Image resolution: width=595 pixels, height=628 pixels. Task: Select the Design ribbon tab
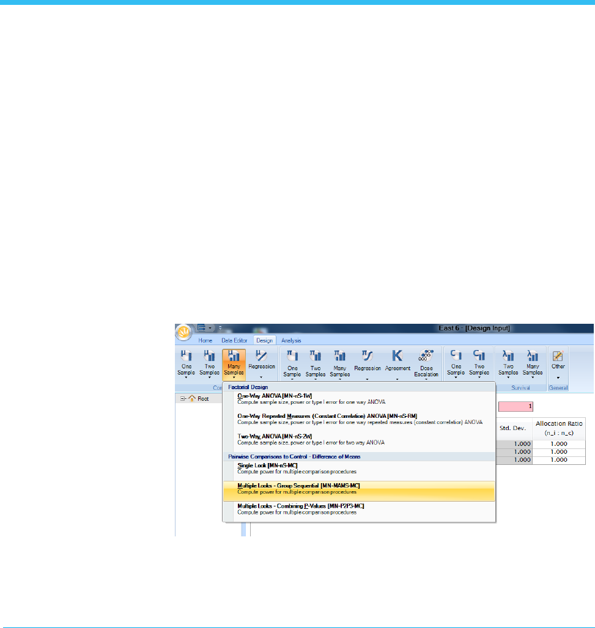[265, 340]
